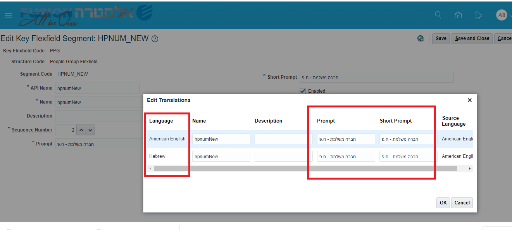
Task: Click the main form Short Prompt field
Action: pyautogui.click(x=376, y=77)
